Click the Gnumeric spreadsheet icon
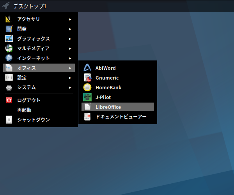The height and width of the screenshot is (195, 234). point(88,78)
